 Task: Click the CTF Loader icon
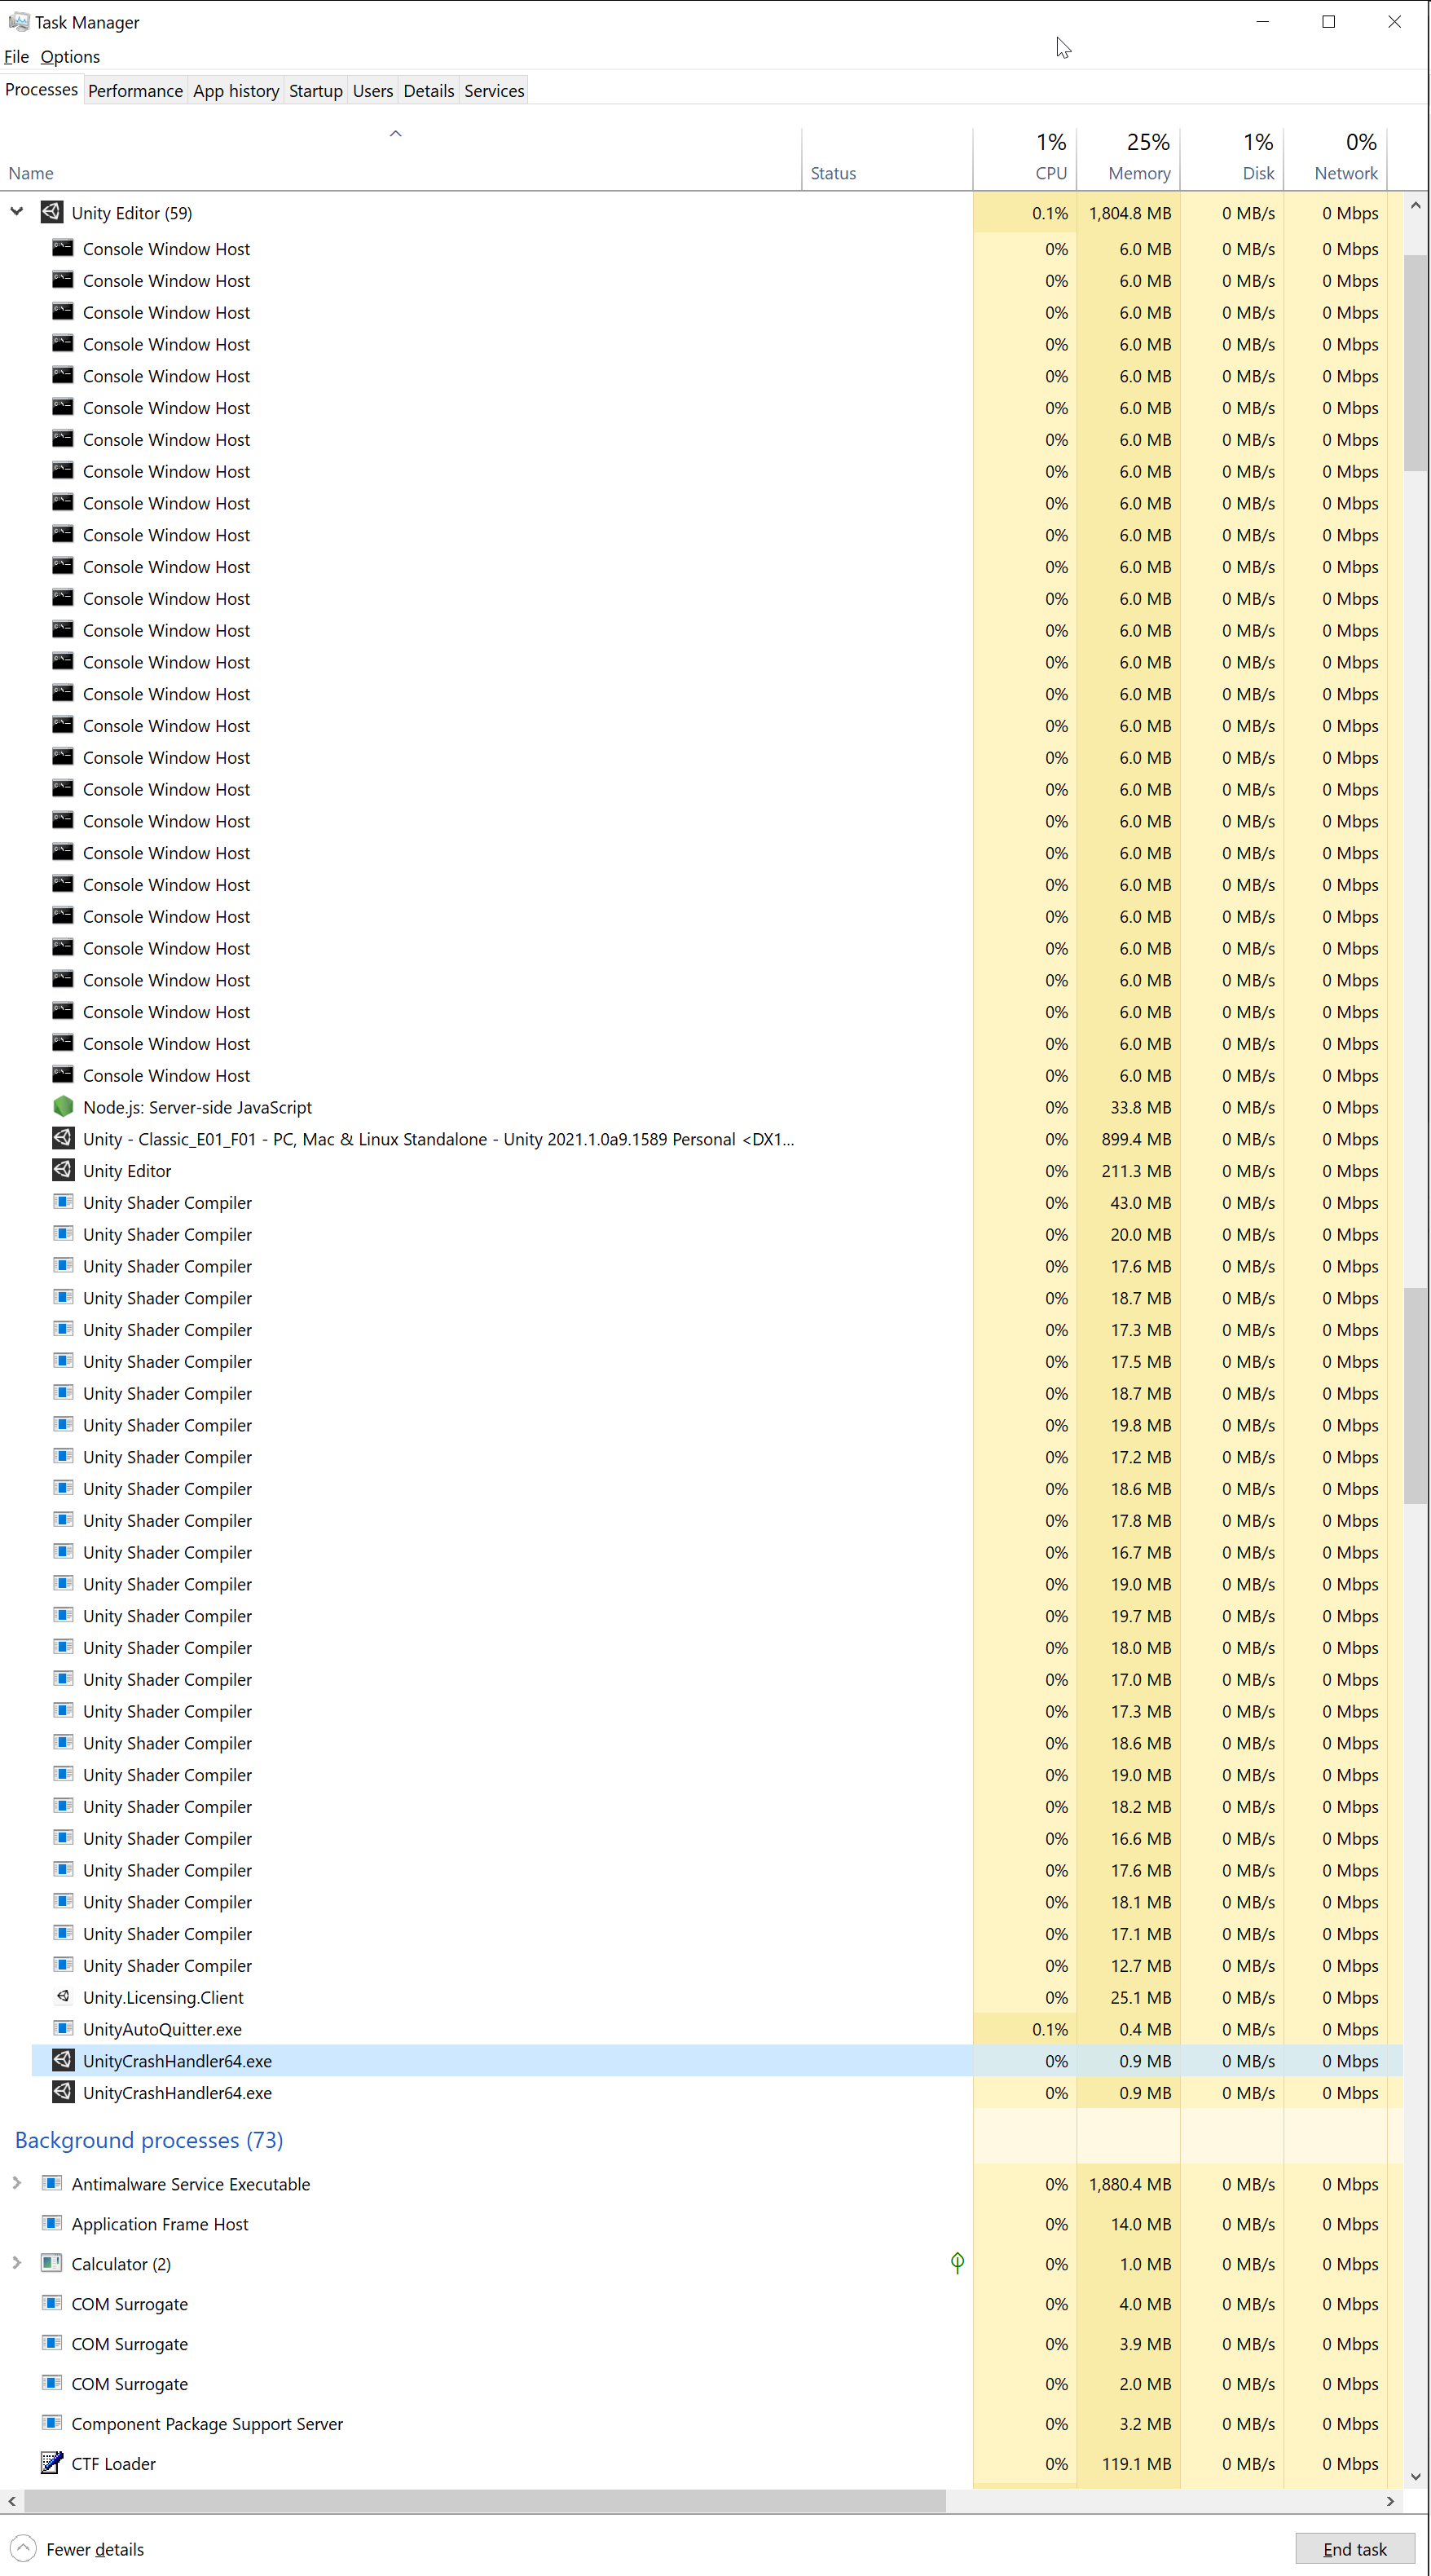pos(51,2463)
